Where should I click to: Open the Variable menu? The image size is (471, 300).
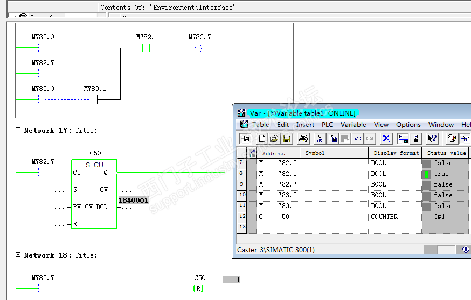[x=354, y=125]
